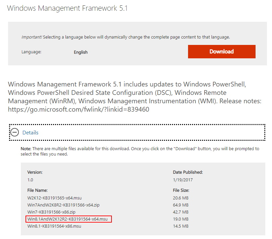Viewport: 272px width, 239px height.
Task: Click the red Download button
Action: click(222, 52)
